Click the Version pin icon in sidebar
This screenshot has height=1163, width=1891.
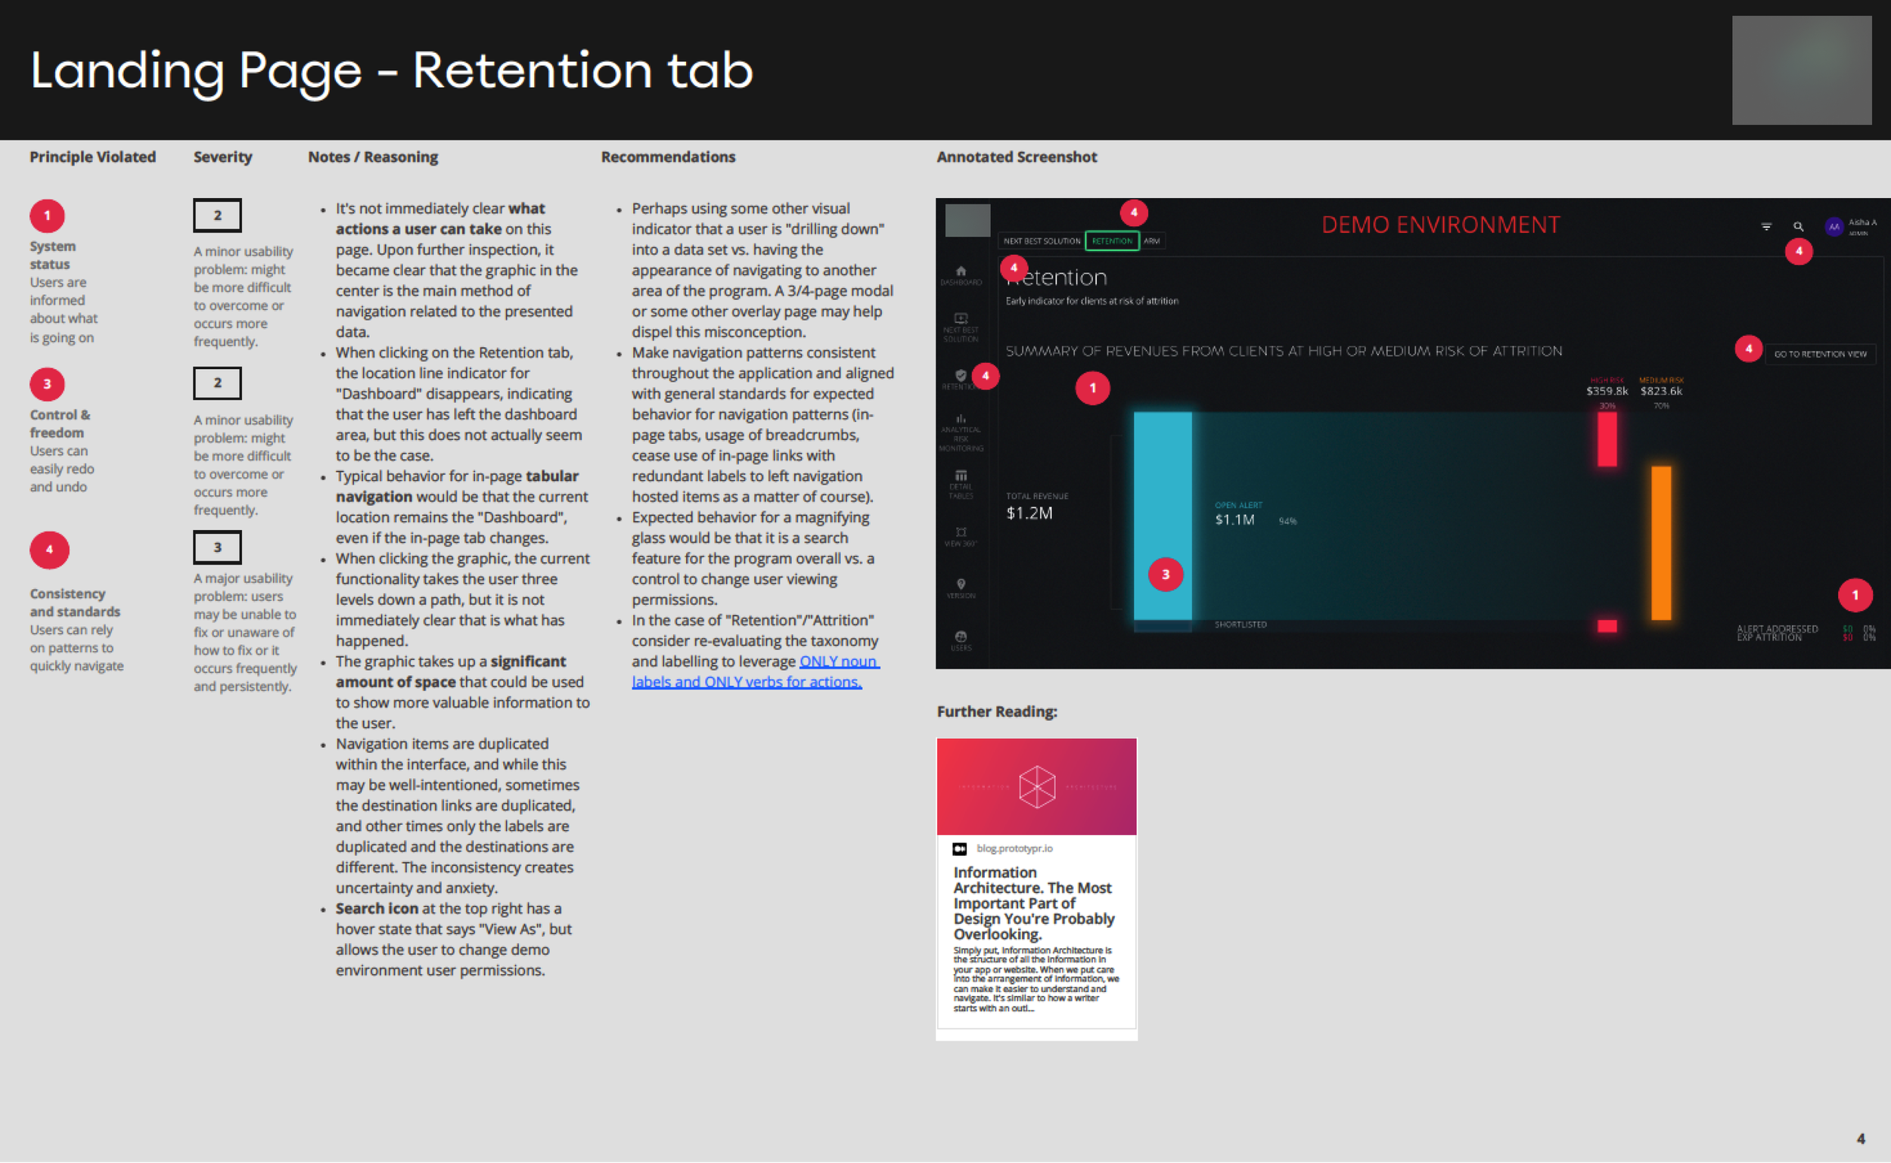tap(960, 584)
